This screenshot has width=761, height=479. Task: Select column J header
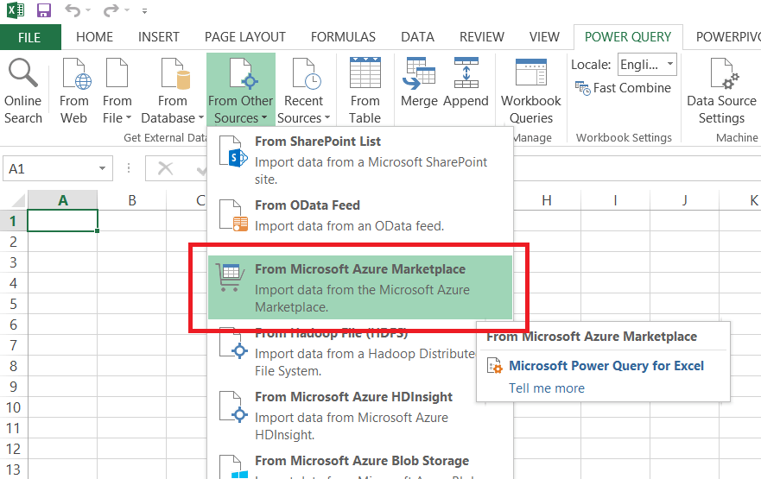click(x=684, y=199)
